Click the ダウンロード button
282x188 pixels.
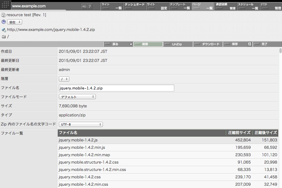[208, 44]
